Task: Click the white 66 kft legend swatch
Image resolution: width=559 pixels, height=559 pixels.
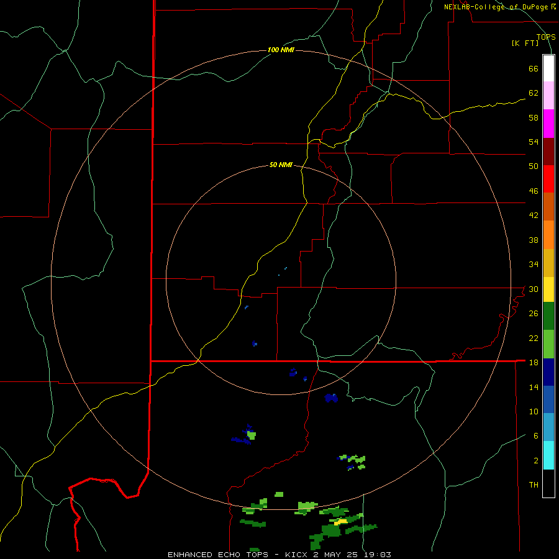Action: (x=548, y=68)
